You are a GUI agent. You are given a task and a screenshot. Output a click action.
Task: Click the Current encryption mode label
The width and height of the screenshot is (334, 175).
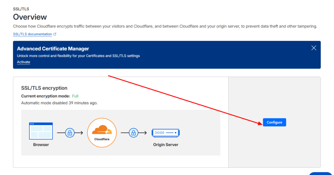(x=46, y=96)
